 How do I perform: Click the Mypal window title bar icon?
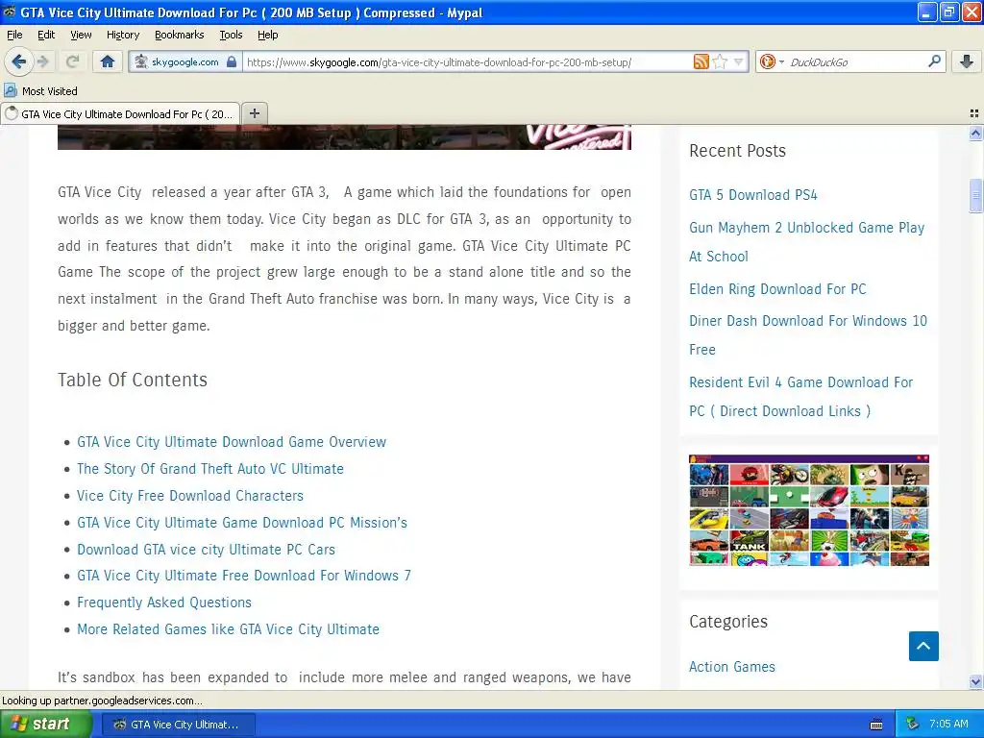click(9, 12)
